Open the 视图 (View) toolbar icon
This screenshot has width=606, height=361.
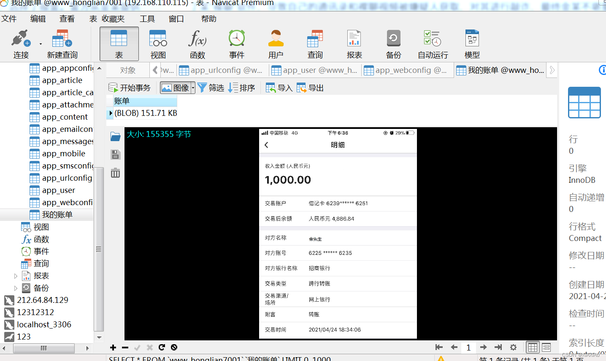[x=158, y=44]
